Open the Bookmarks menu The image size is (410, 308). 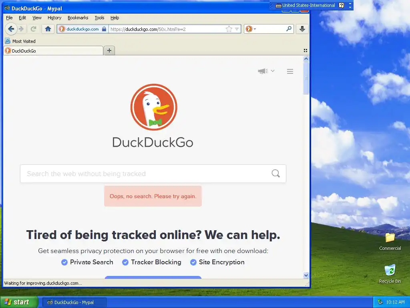point(78,18)
